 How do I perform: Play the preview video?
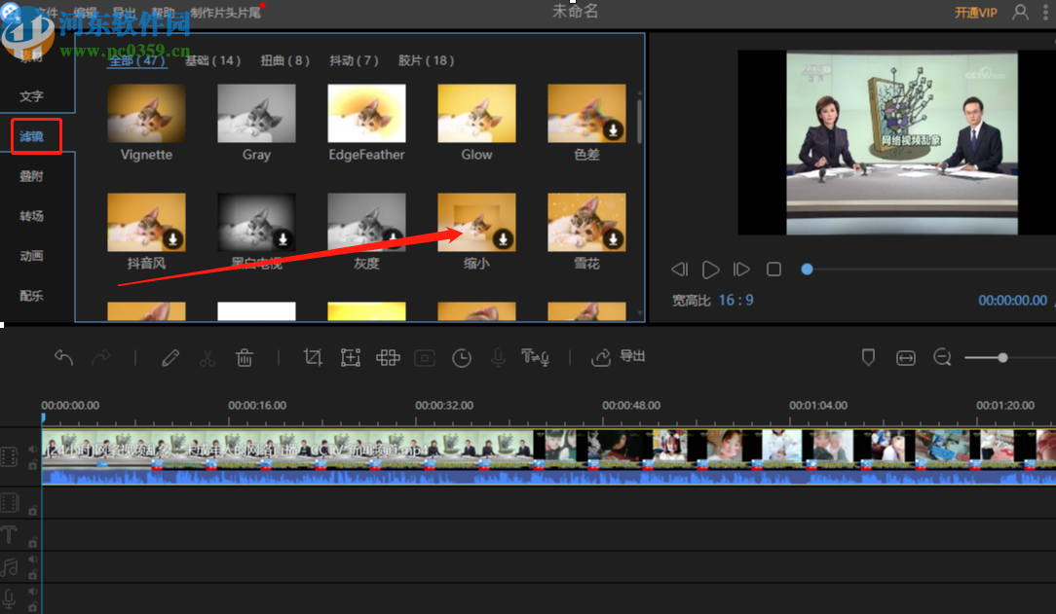tap(711, 270)
